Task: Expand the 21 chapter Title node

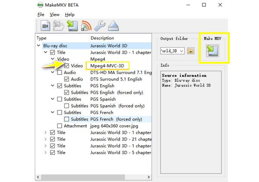Action: [46, 139]
